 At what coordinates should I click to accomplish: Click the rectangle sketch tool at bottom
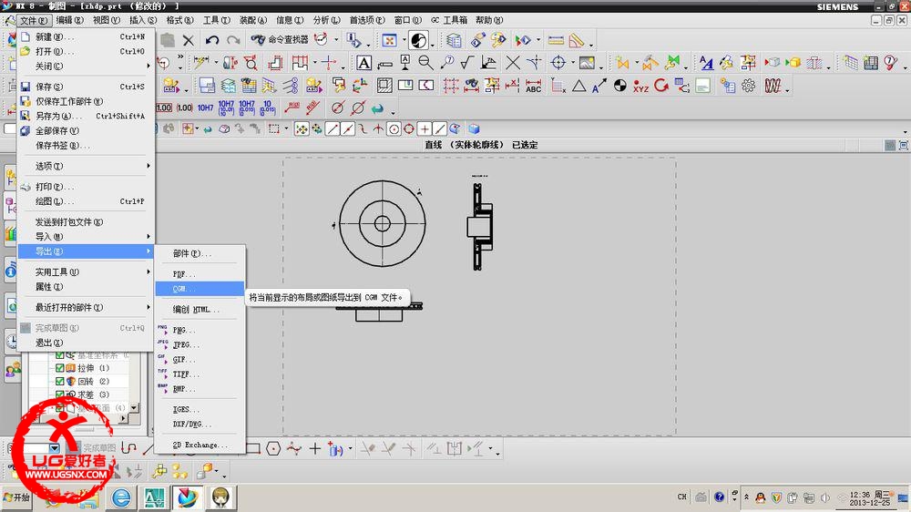coord(252,448)
